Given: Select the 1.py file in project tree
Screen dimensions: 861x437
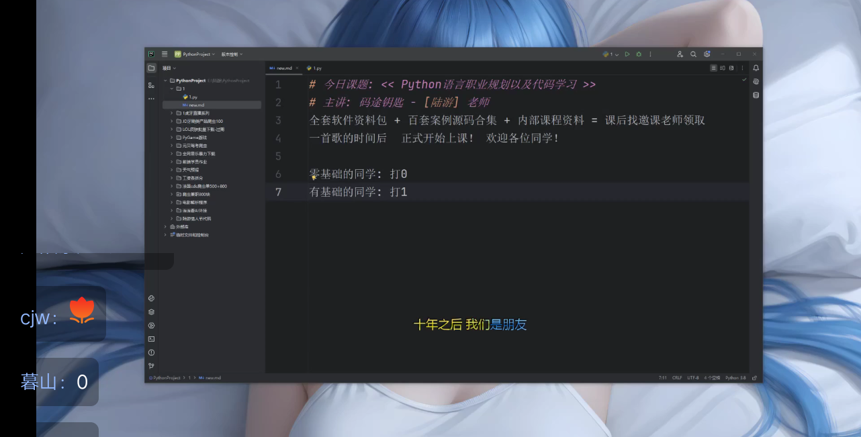Looking at the screenshot, I should point(193,97).
